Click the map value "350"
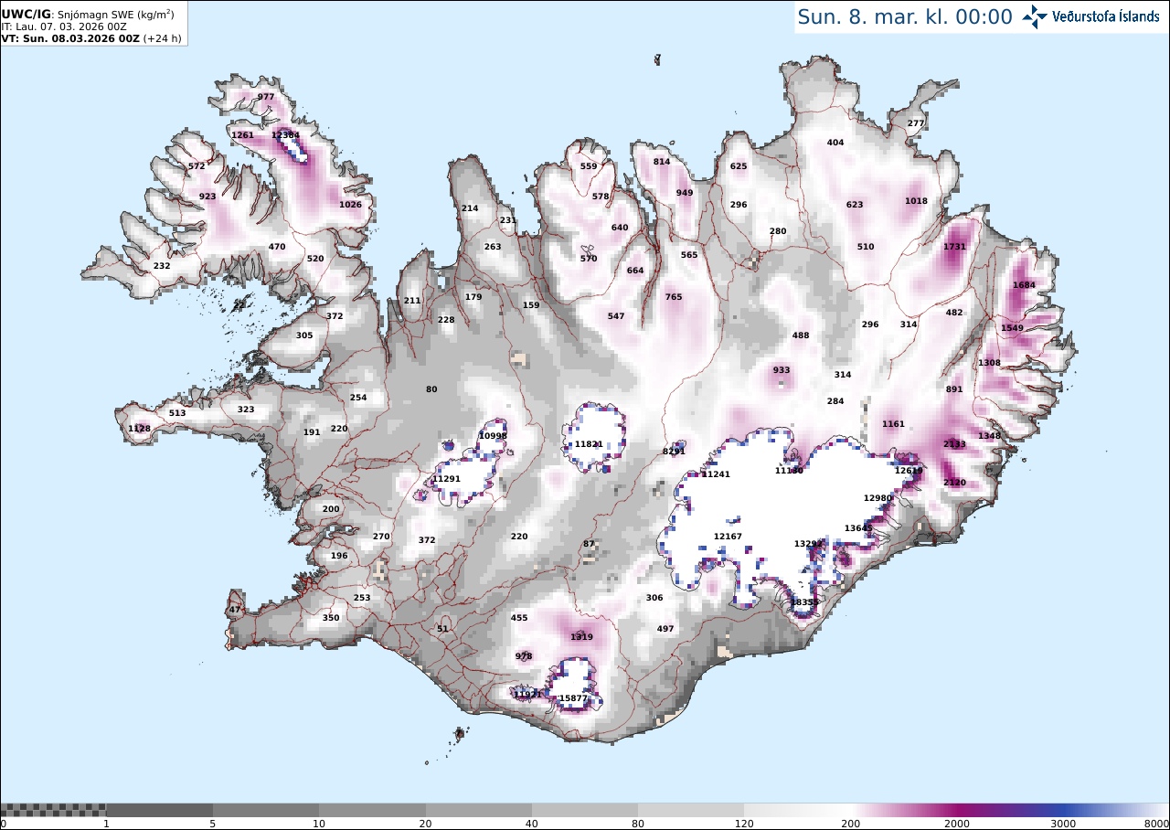This screenshot has height=830, width=1170. tap(331, 619)
